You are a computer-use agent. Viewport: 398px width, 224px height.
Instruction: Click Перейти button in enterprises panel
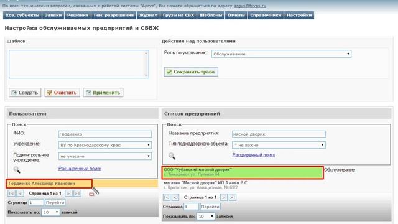click(x=210, y=207)
